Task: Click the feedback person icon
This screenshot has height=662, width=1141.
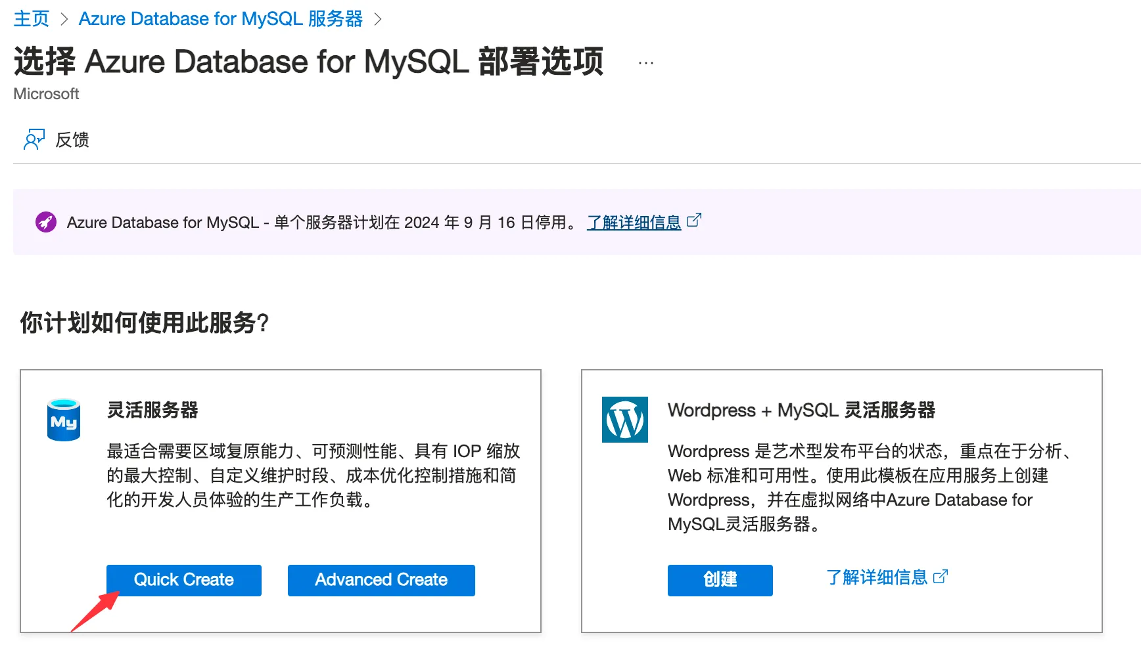Action: [34, 139]
